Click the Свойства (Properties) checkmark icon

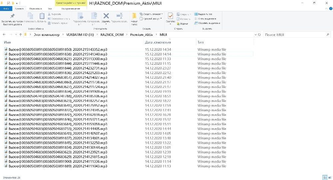170,16
